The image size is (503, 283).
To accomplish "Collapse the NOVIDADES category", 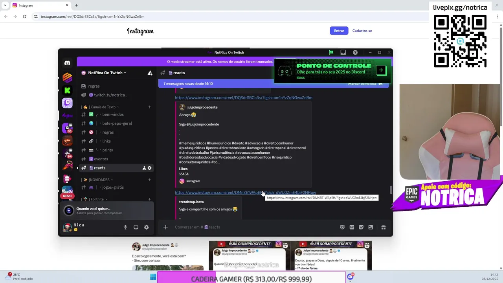I will (97, 180).
